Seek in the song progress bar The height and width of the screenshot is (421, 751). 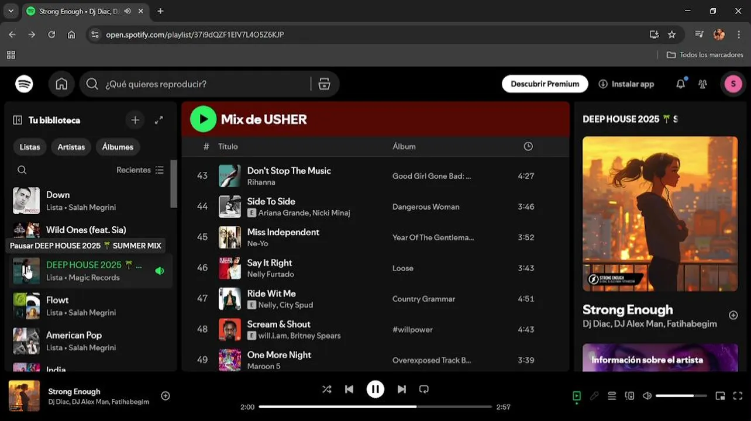tap(375, 406)
